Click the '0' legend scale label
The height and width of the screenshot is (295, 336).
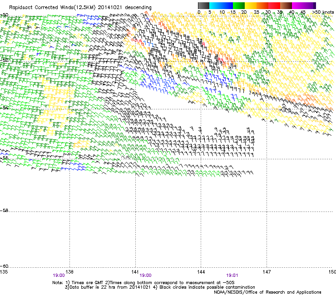[x=199, y=12]
